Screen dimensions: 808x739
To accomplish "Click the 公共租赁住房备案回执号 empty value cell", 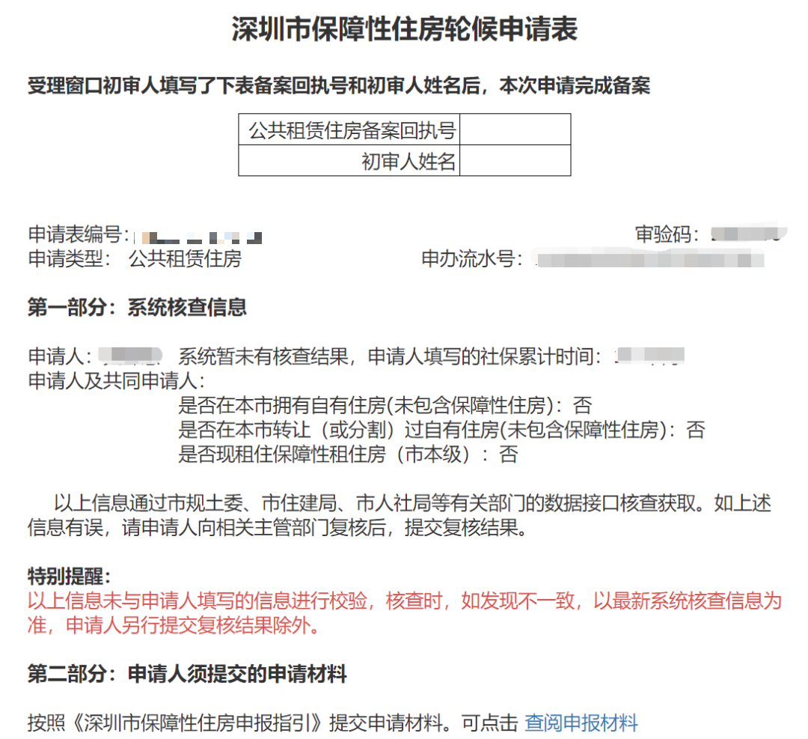I will 515,130.
